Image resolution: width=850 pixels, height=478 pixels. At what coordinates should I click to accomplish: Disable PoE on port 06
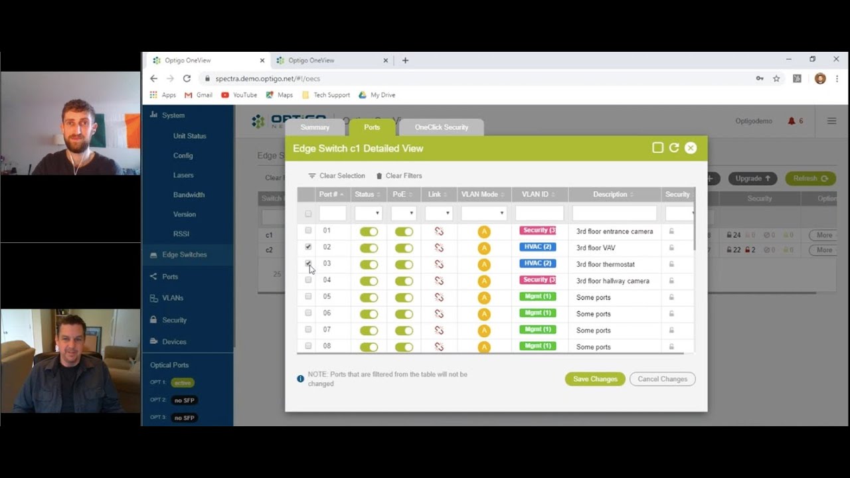(404, 314)
